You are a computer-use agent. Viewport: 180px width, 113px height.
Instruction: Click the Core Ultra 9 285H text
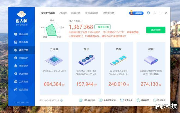(x=54, y=71)
